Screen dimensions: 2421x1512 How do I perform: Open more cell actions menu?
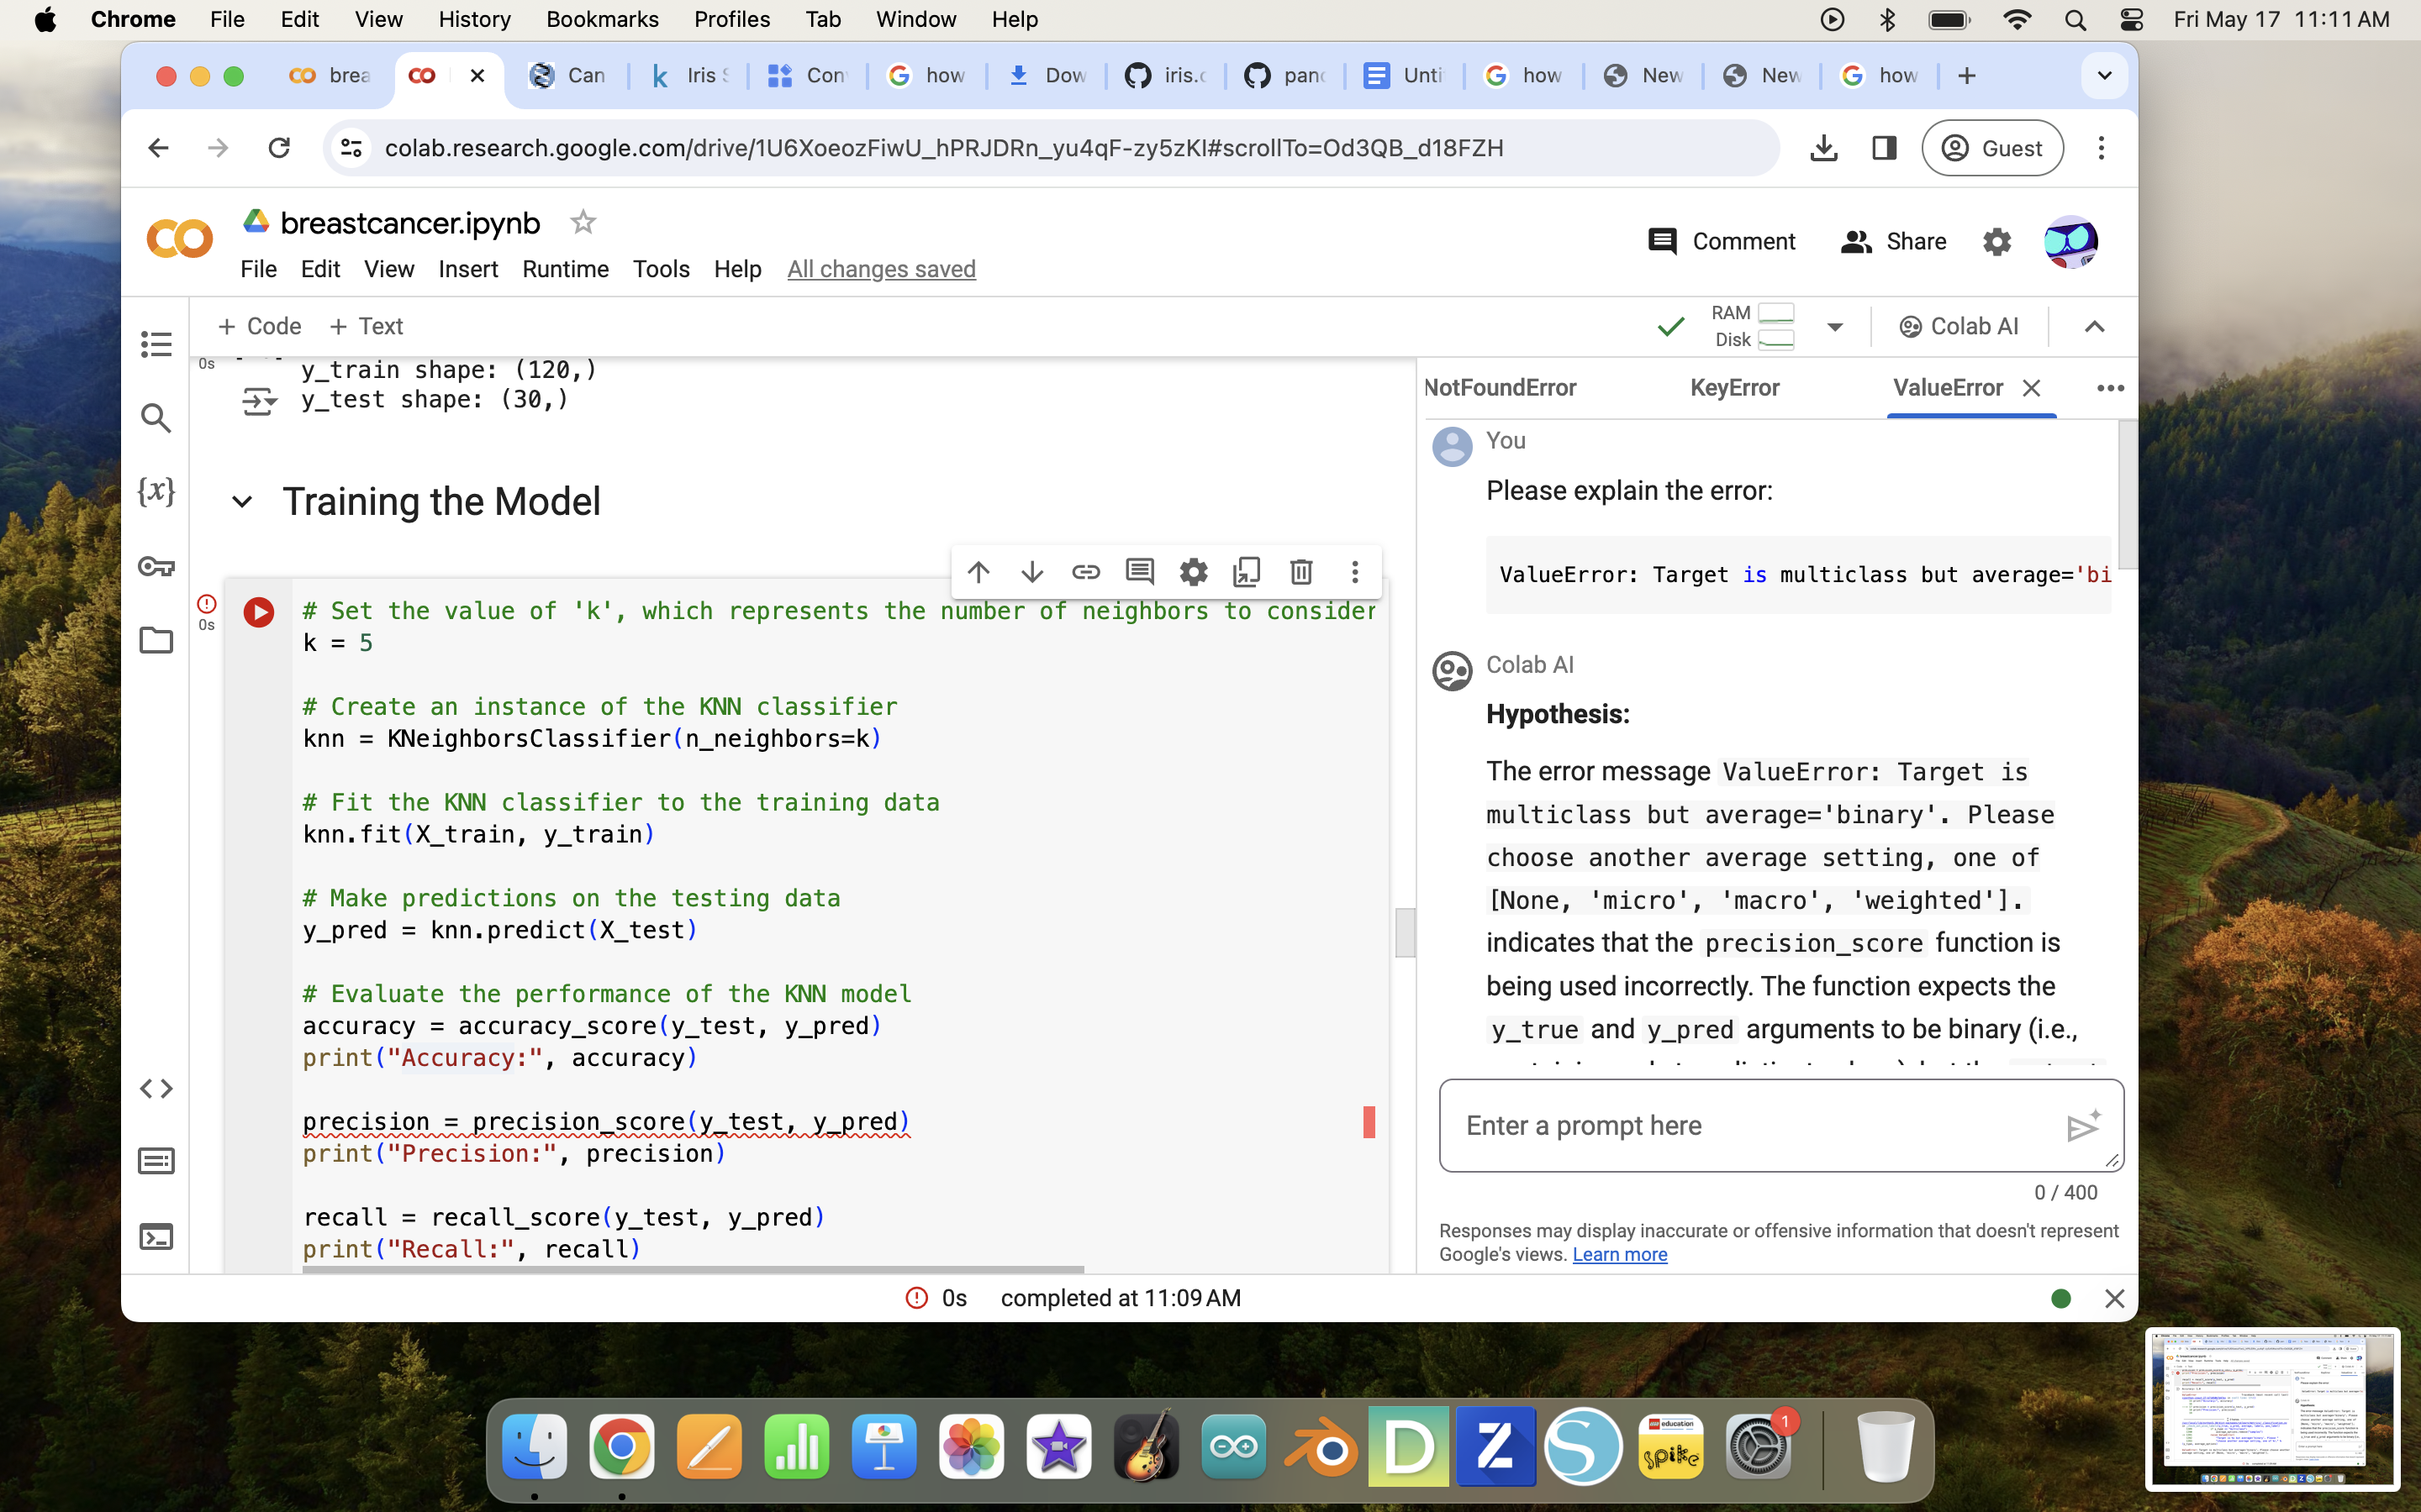tap(1354, 572)
